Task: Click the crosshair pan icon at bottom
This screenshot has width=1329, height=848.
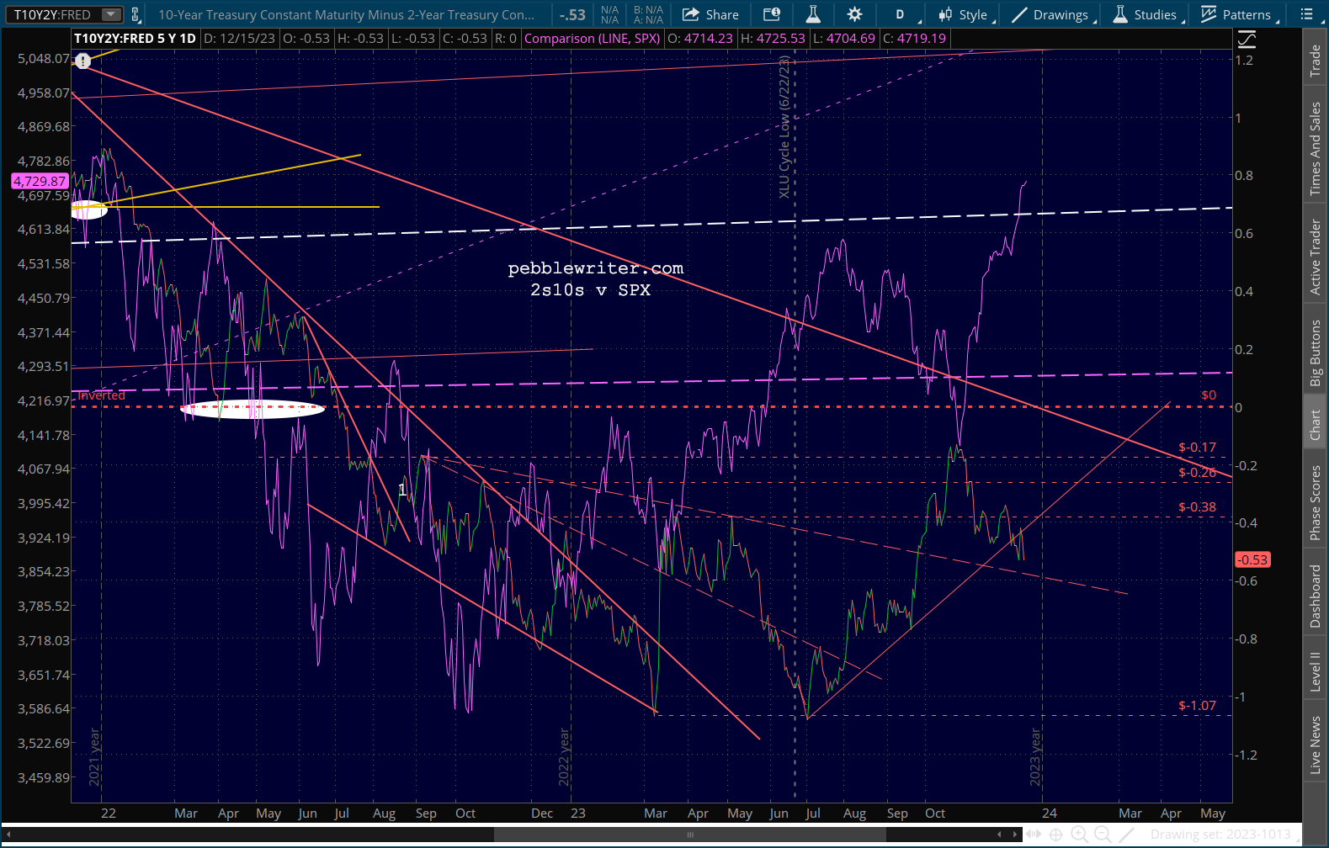Action: click(x=1055, y=835)
